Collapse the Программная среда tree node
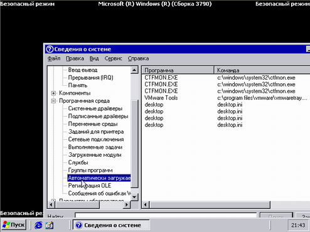310x232 pixels. [53, 101]
